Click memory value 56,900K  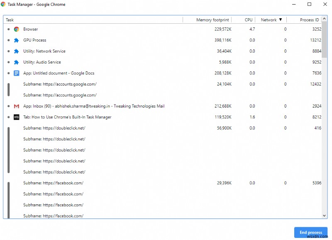point(224,128)
